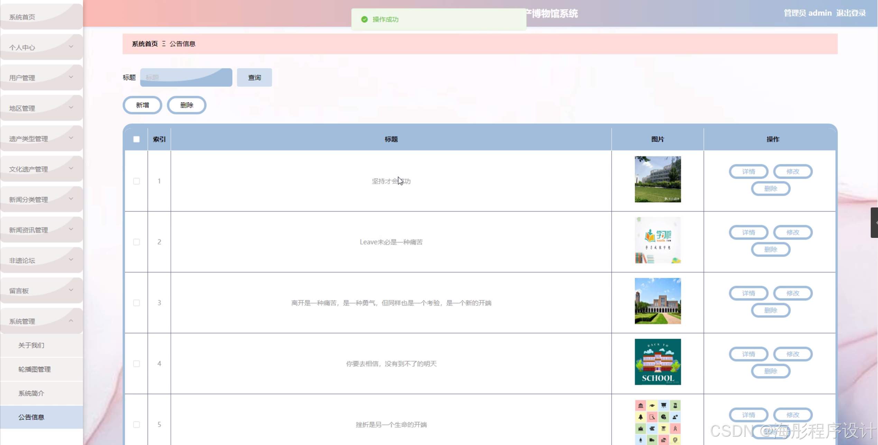Click 退出登录 link in header
Screen dimensions: 878x445
coord(851,13)
